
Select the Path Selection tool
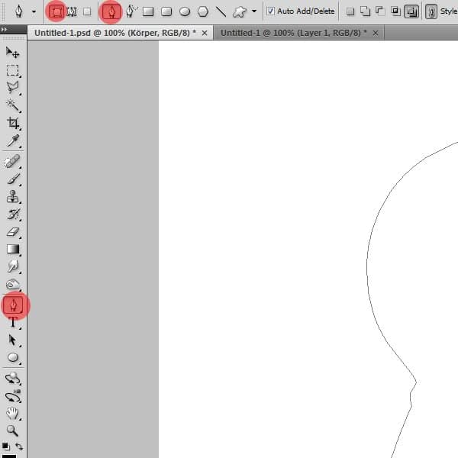coord(12,340)
